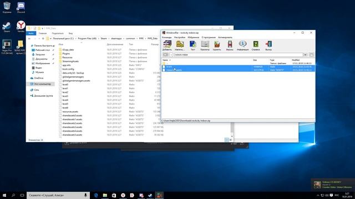Open the WinRAR address path dropdown arrow

305,55
